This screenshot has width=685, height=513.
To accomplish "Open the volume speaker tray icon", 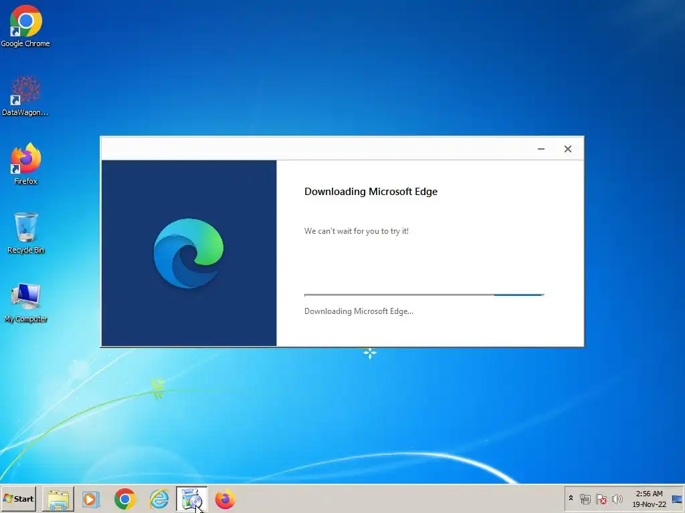I will click(x=617, y=498).
